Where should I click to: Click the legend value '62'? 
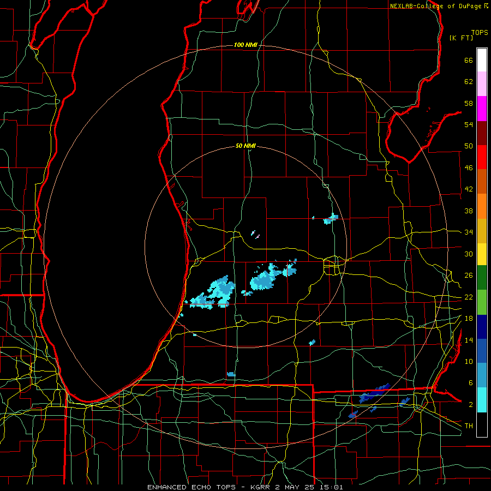[469, 82]
